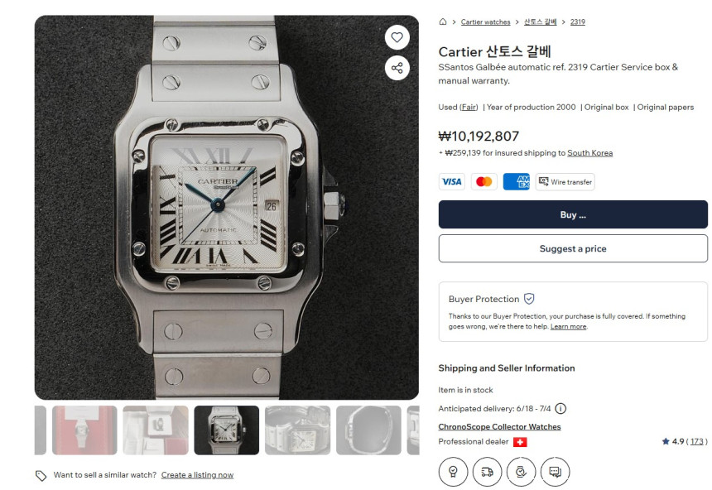Select the red box thumbnail image
This screenshot has width=712, height=490.
(x=84, y=430)
